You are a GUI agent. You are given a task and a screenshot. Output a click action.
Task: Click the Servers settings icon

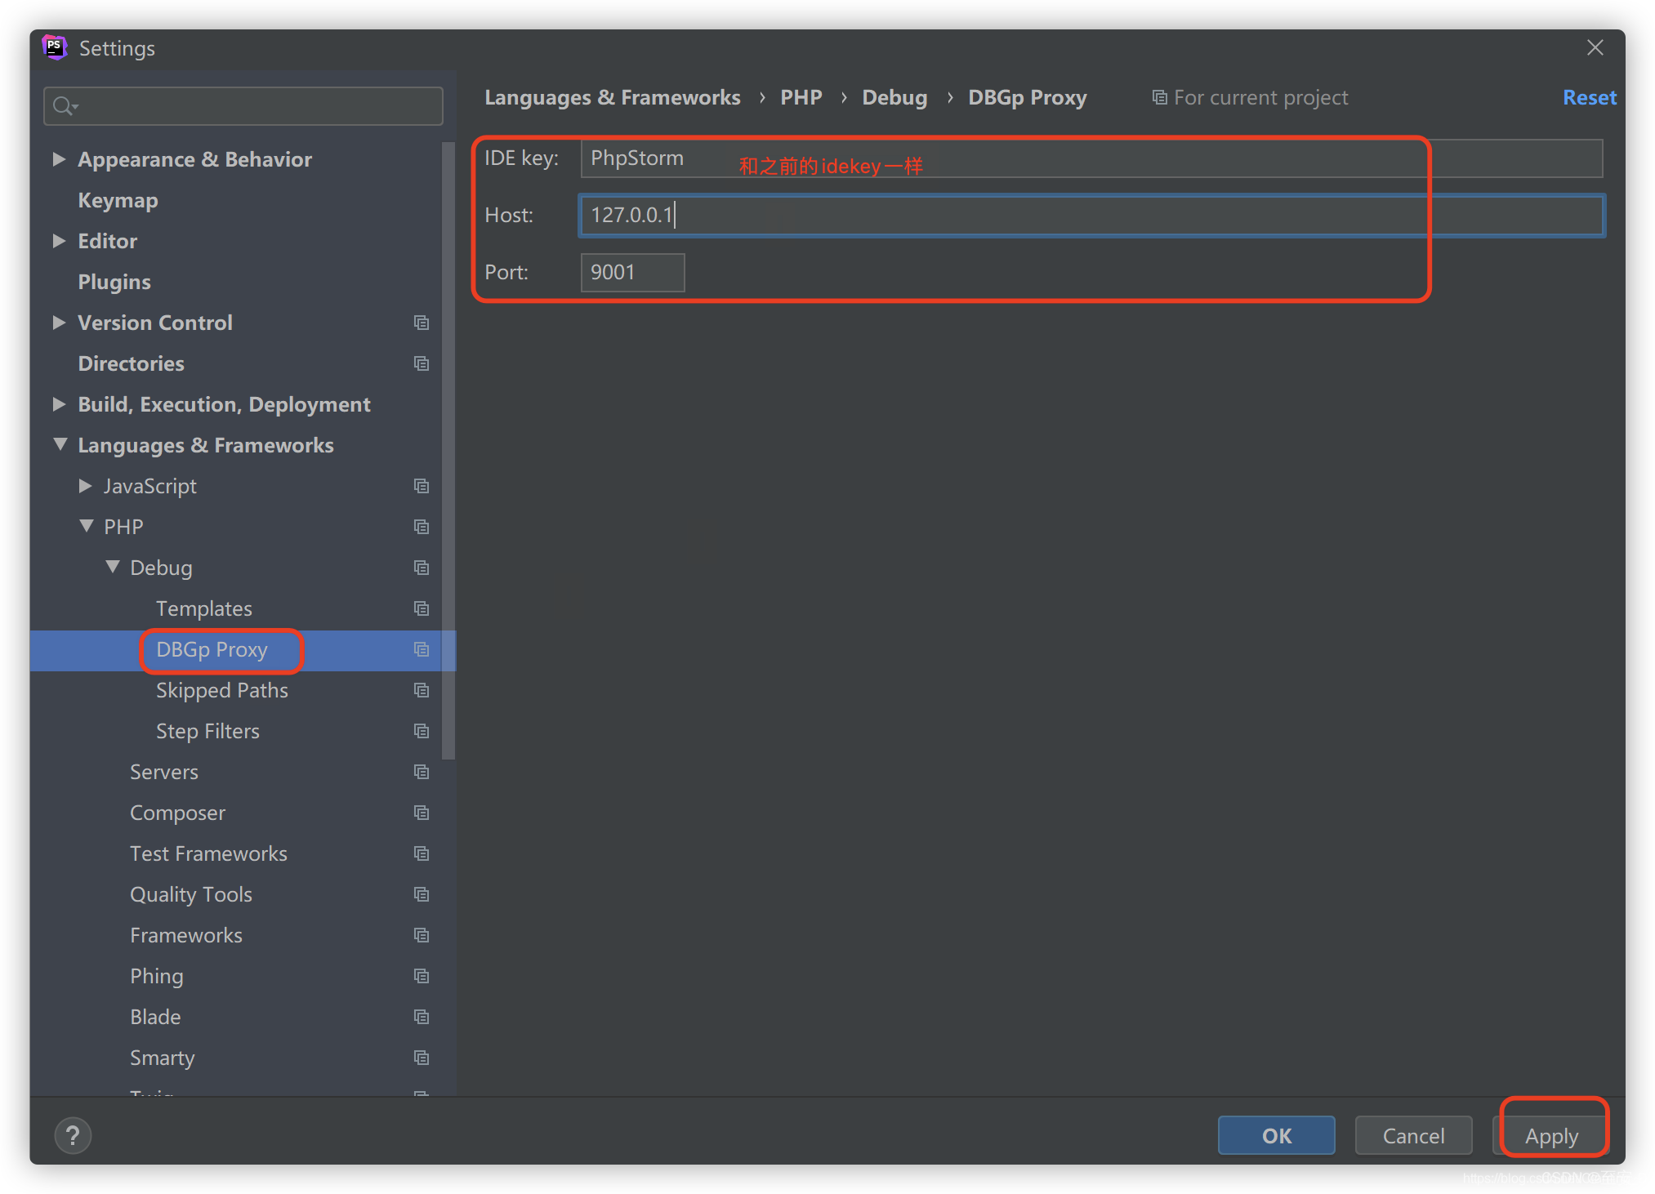(422, 771)
